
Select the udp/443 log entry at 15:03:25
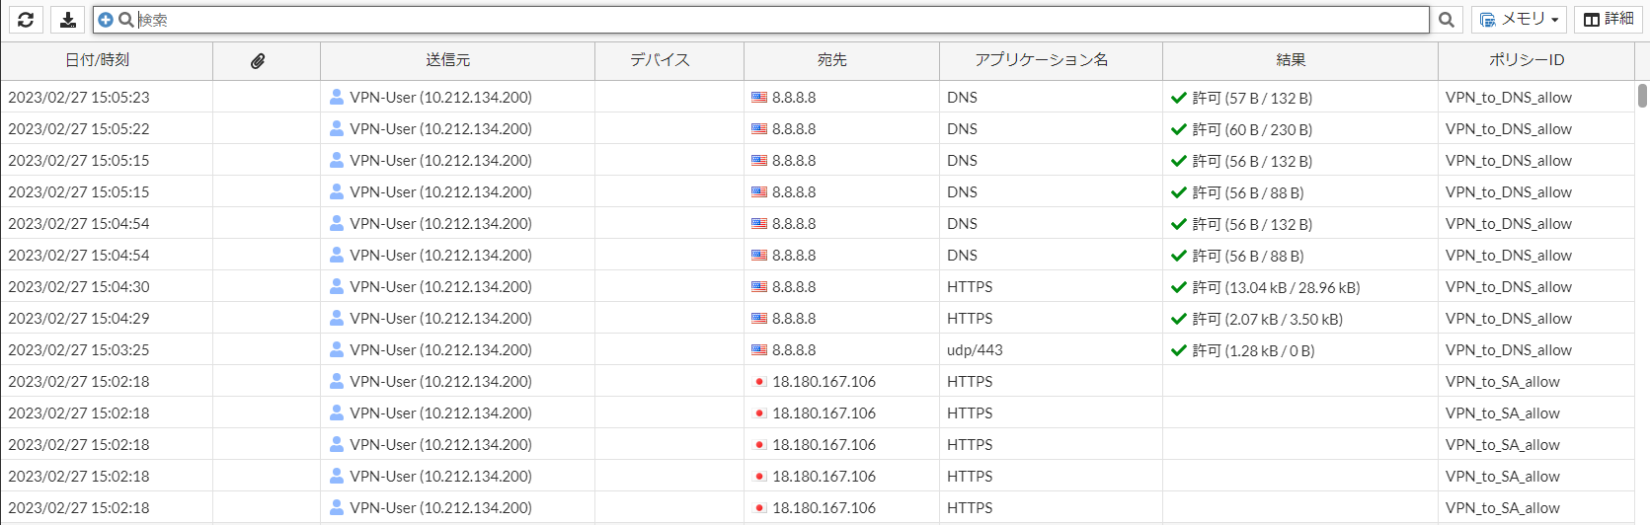818,349
